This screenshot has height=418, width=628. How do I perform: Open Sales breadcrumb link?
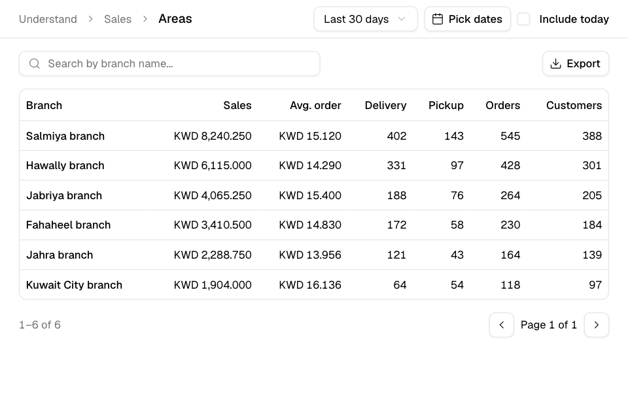coord(118,19)
